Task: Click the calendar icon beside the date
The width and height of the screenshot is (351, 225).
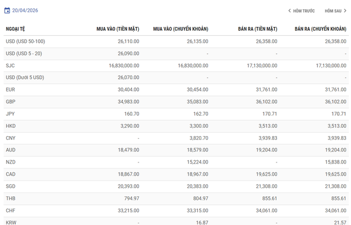Action: pyautogui.click(x=7, y=10)
